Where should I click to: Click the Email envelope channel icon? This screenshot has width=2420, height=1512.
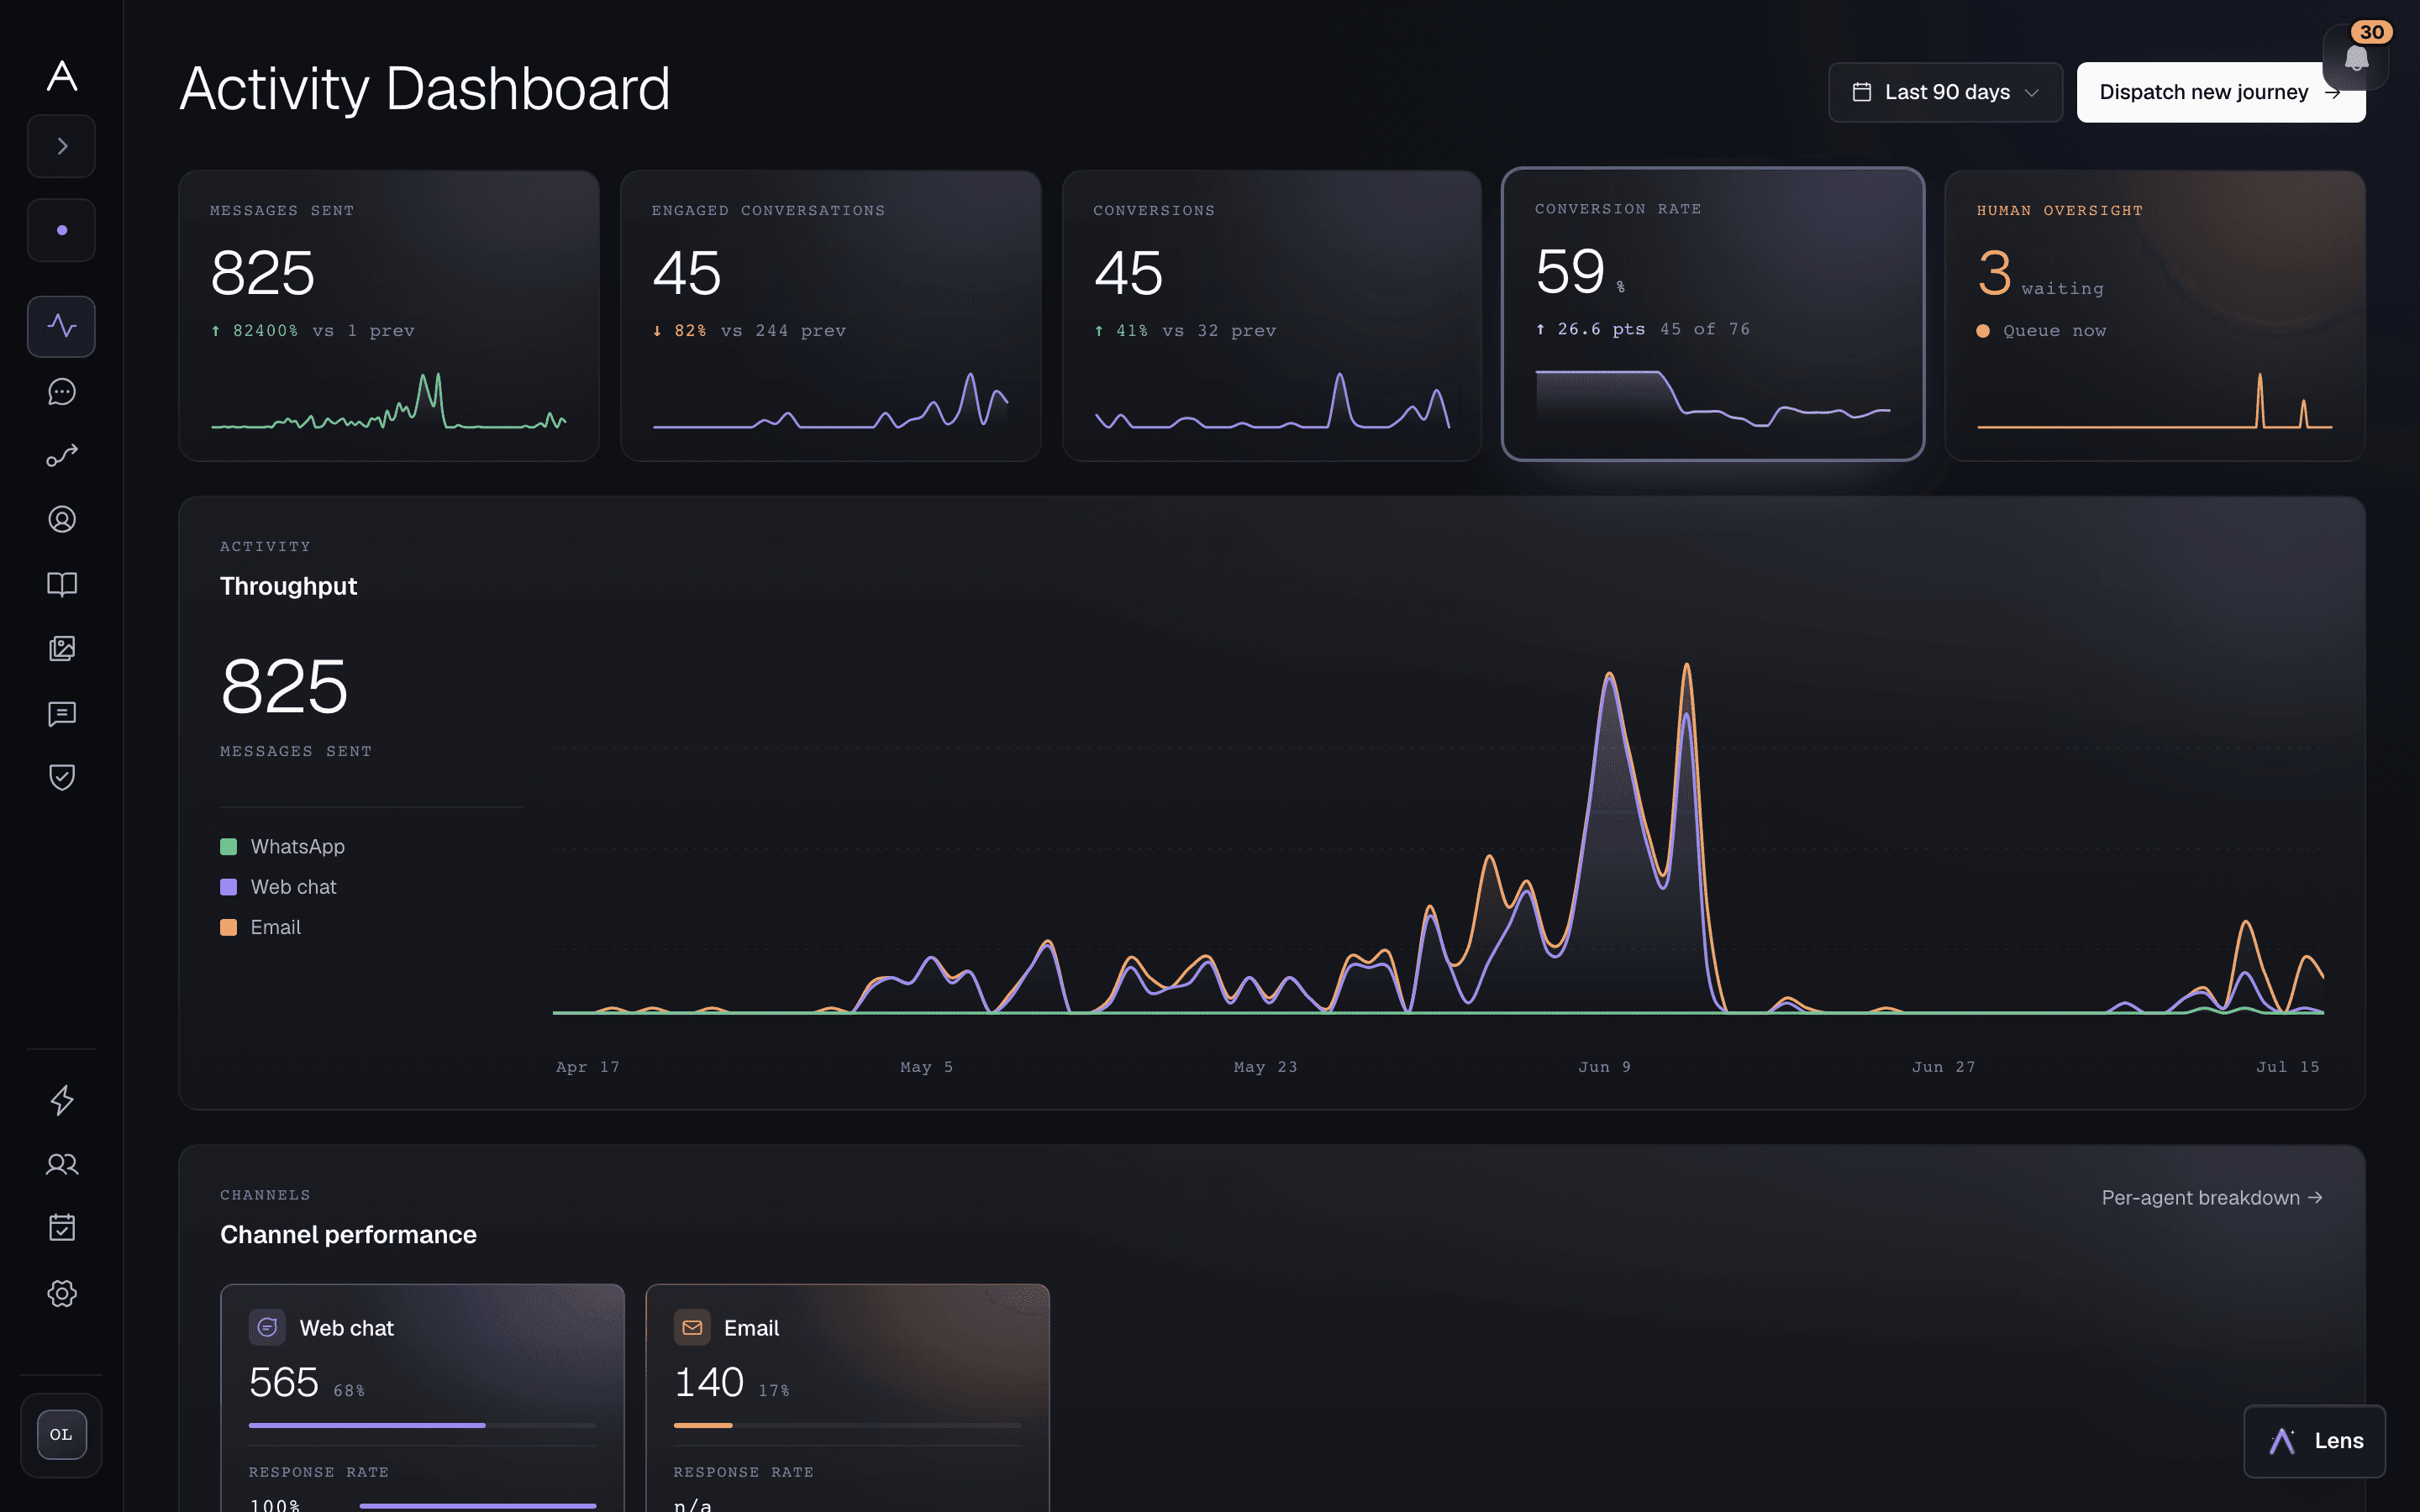(x=692, y=1327)
